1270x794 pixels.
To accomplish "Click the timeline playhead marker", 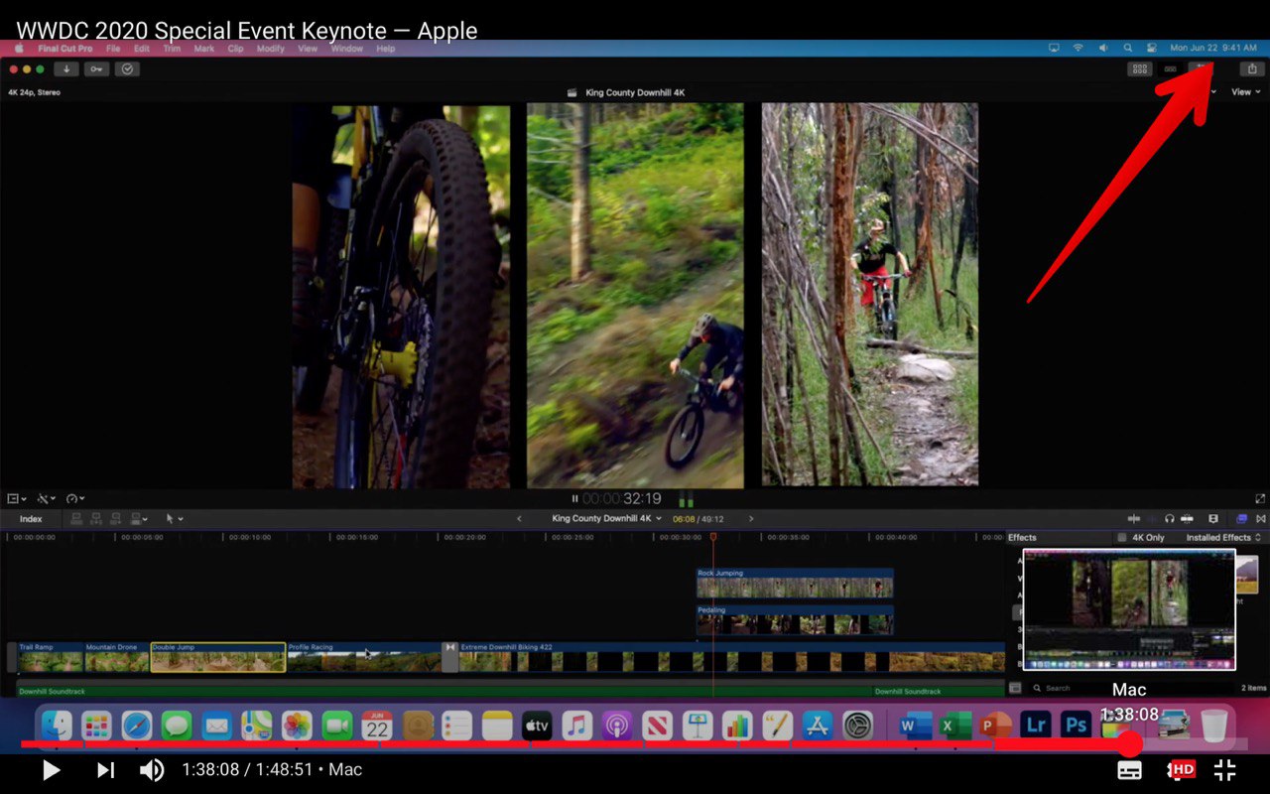I will point(712,537).
